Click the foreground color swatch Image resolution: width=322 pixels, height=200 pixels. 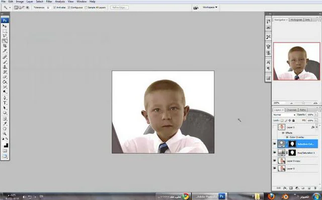click(5, 144)
